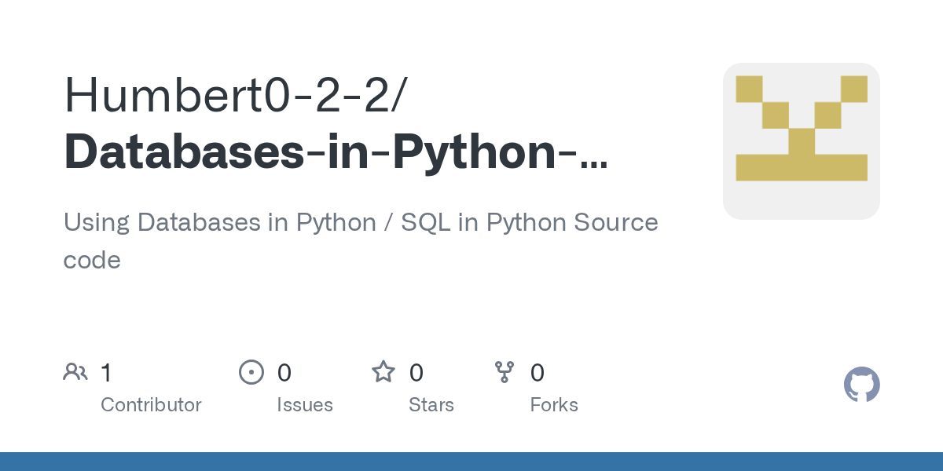This screenshot has width=943, height=471.
Task: Click the issues circle-dot icon
Action: point(251,372)
